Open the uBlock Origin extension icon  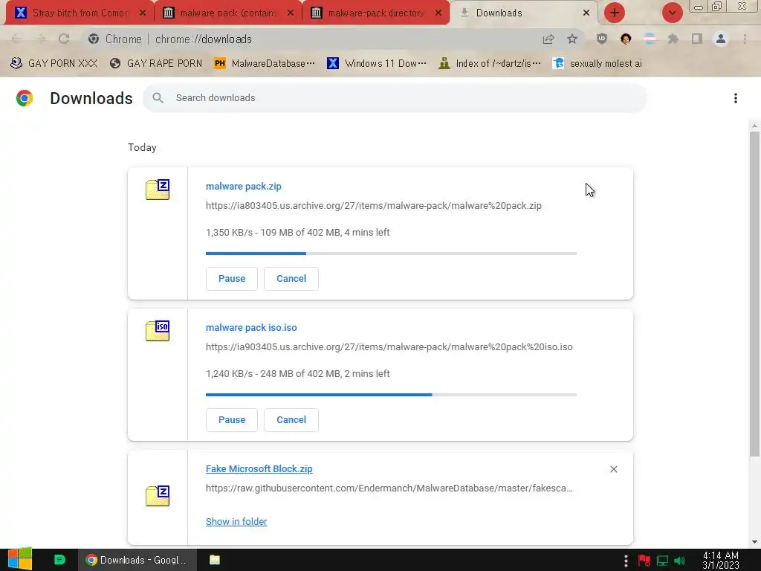click(602, 39)
